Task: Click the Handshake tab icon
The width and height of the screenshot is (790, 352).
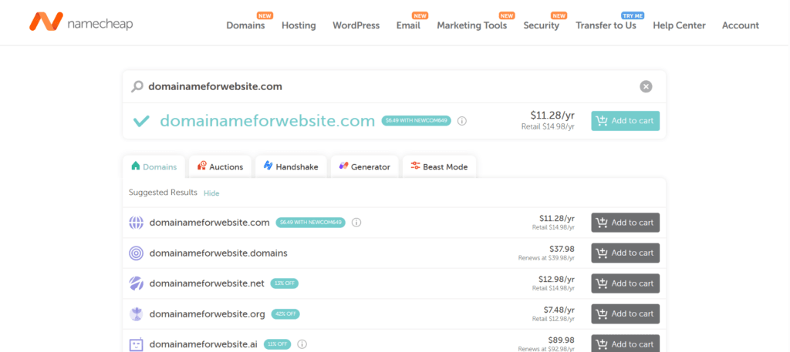Action: 268,166
